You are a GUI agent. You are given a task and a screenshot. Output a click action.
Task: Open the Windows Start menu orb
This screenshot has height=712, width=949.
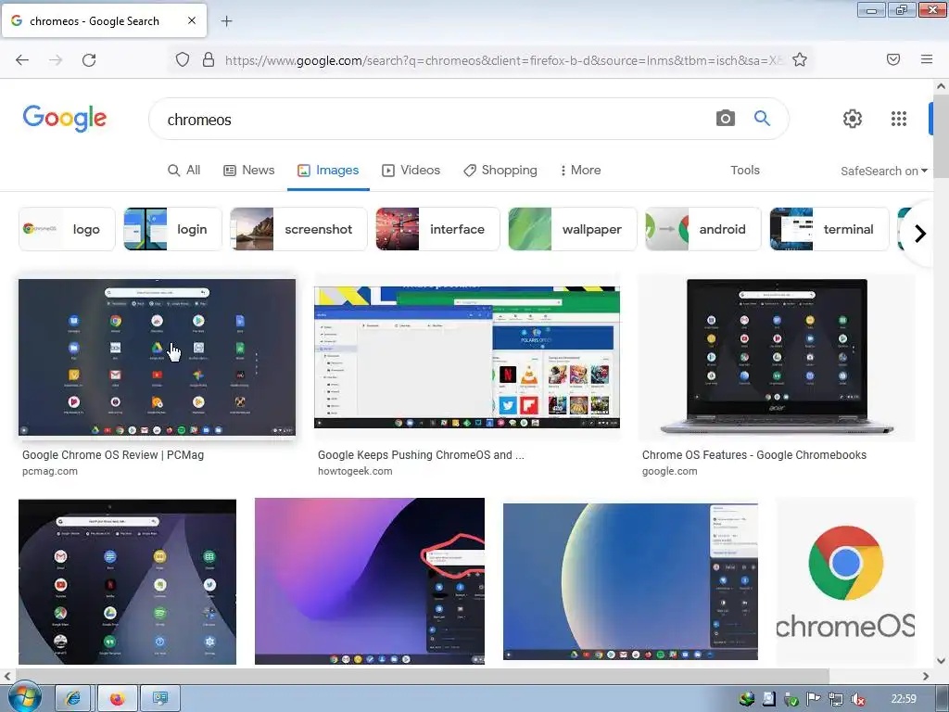pos(24,698)
